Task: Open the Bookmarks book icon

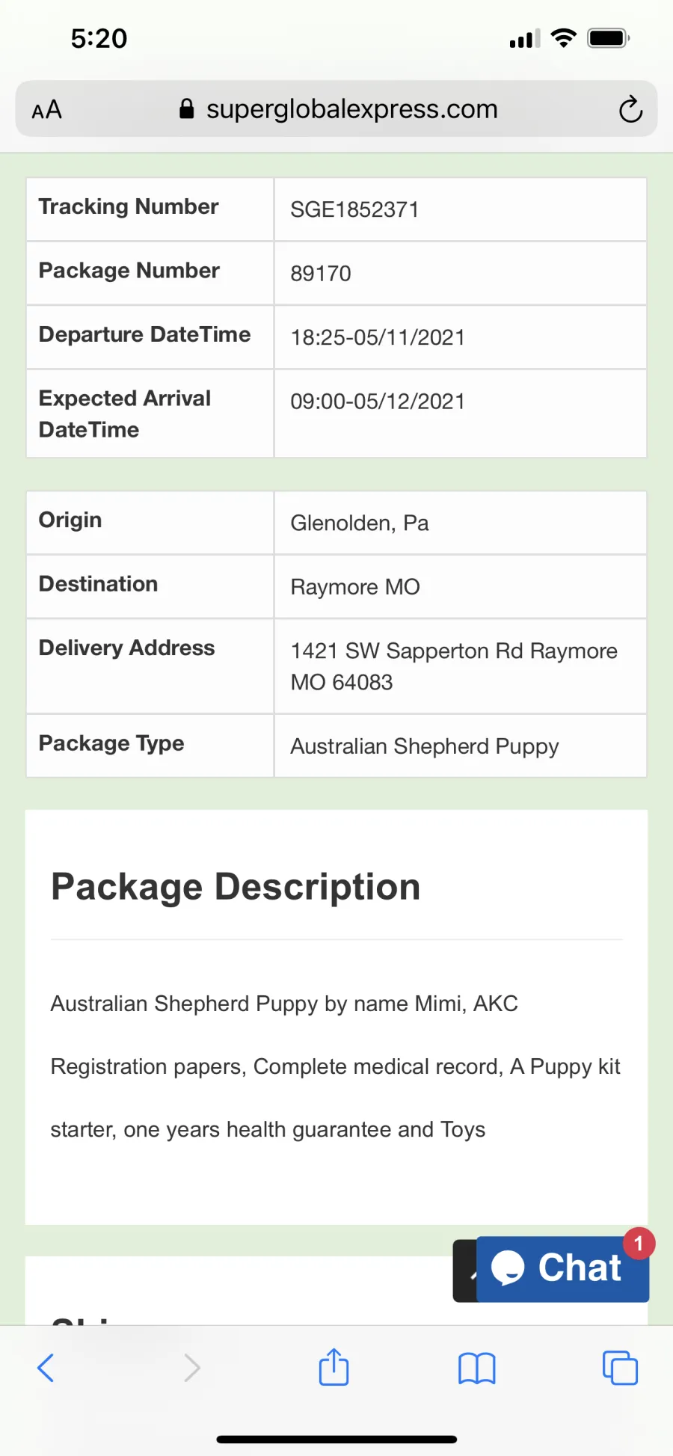Action: [477, 1369]
